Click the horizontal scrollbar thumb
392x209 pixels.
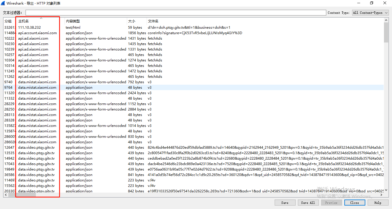click(22, 195)
